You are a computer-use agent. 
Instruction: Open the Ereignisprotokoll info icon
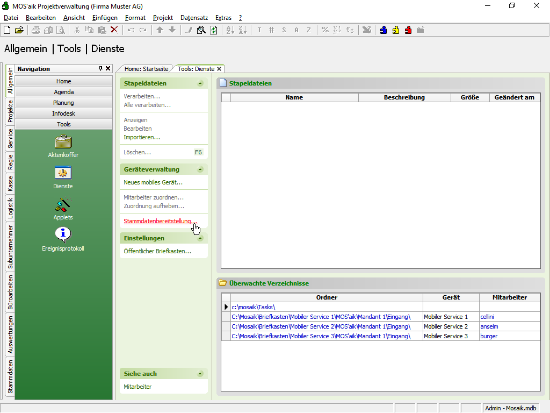(63, 234)
